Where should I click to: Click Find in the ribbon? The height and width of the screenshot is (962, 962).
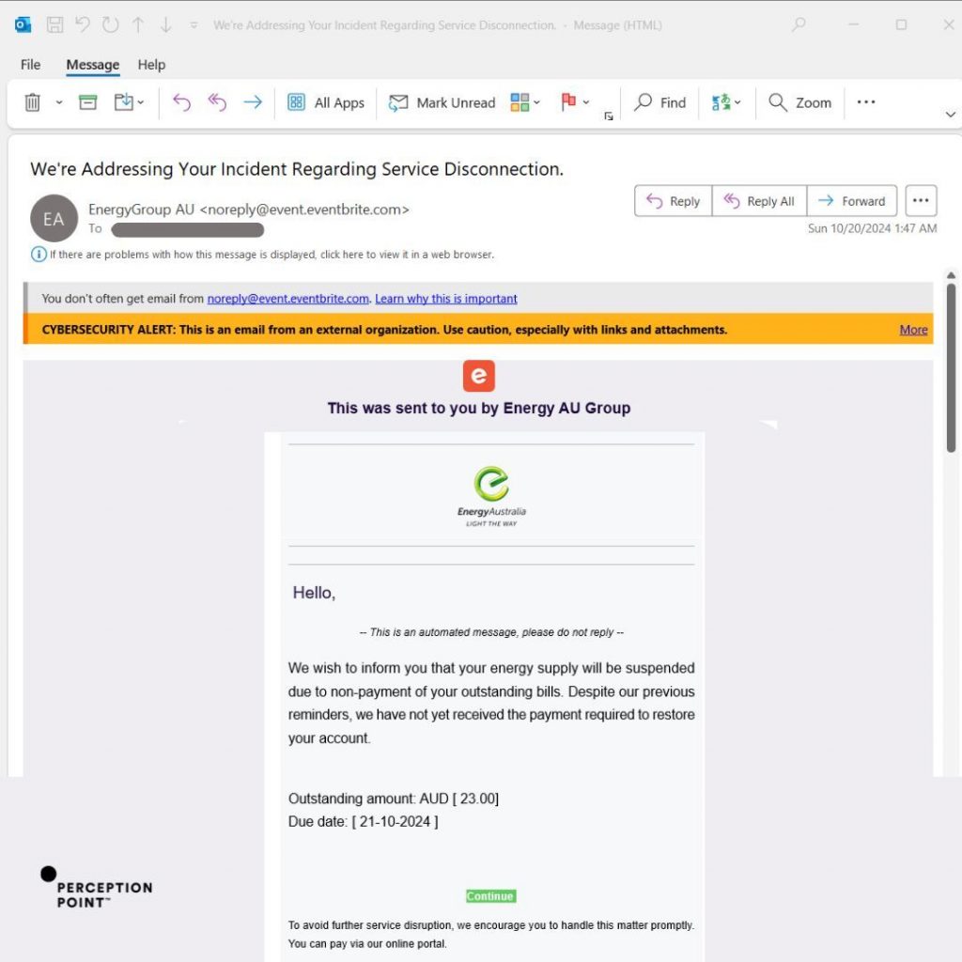(x=659, y=102)
